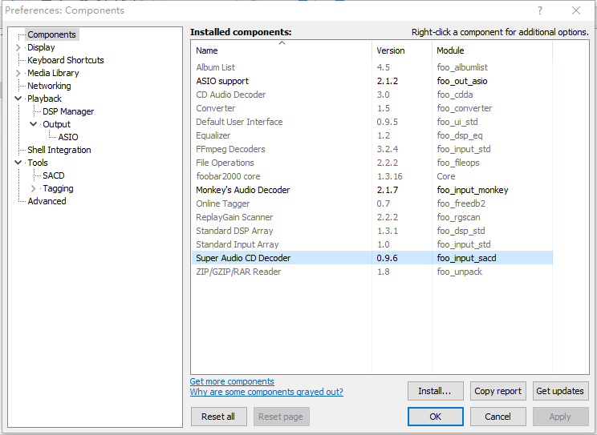Expand the Media Library tree node

tap(18, 73)
